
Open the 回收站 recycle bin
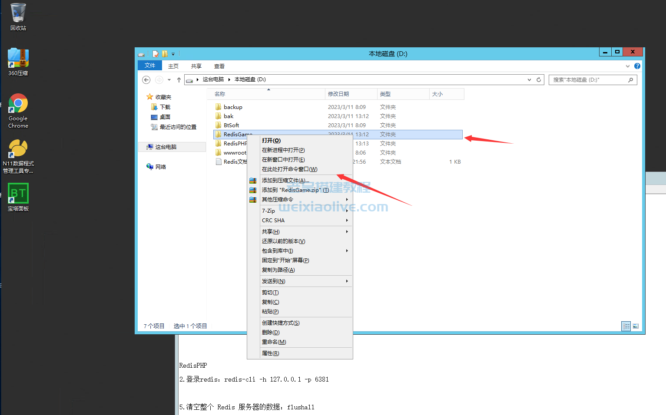(x=18, y=13)
